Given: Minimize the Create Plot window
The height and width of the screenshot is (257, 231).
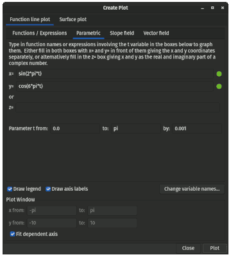Looking at the screenshot, I should coord(202,8).
